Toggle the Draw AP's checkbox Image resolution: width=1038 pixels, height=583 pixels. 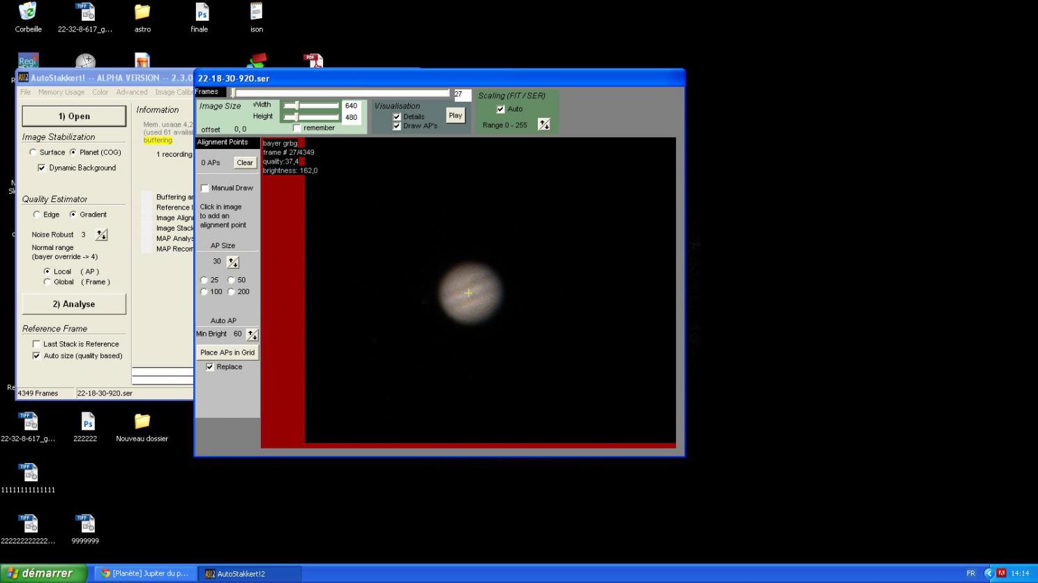(397, 126)
